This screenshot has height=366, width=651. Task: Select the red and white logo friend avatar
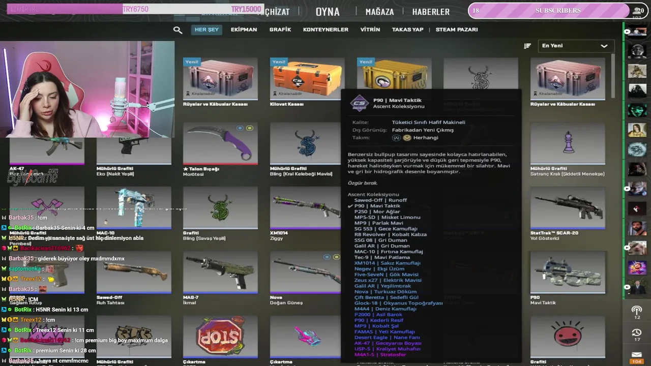point(637,208)
